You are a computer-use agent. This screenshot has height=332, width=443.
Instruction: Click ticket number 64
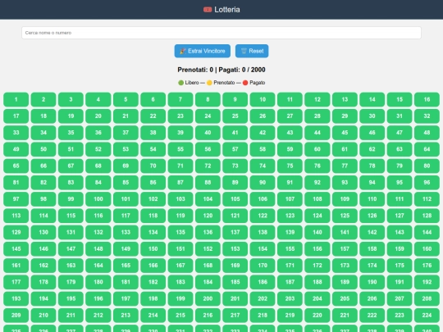(x=427, y=149)
